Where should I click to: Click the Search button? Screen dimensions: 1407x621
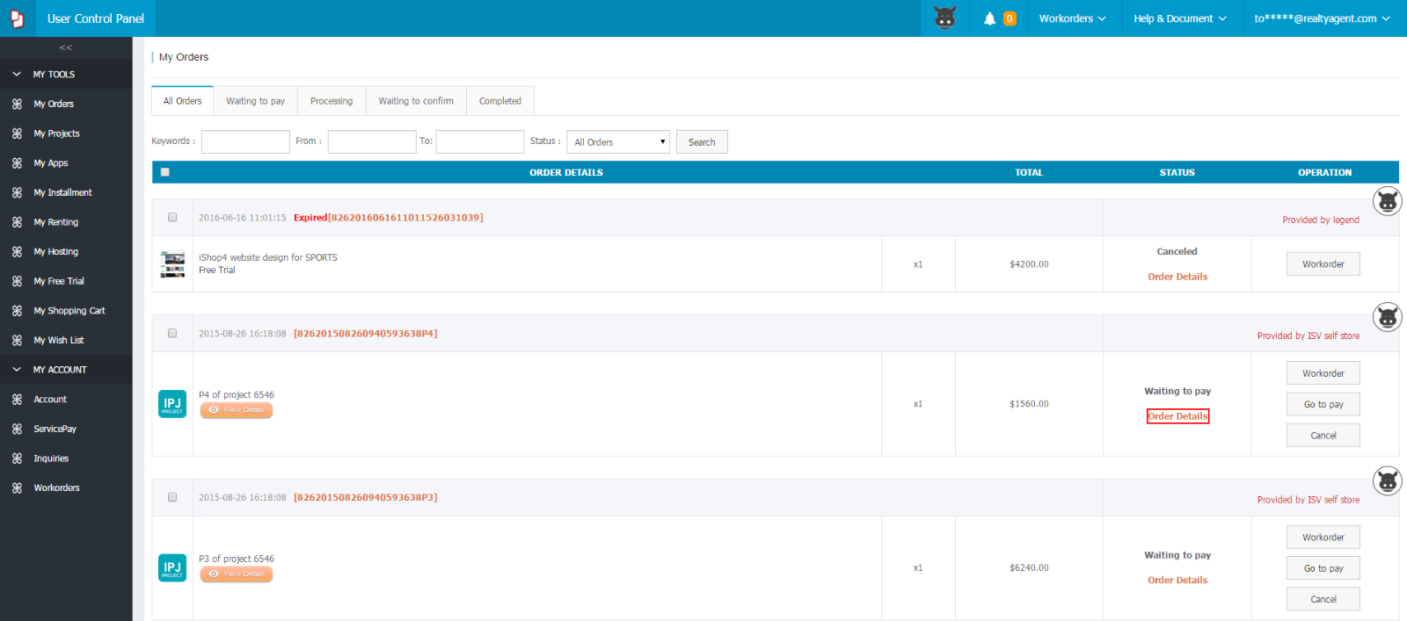point(702,142)
